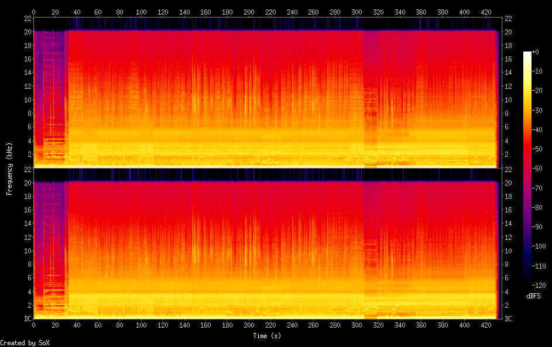The width and height of the screenshot is (552, 347).
Task: Click the 420 tick on the bottom time axis
Action: pyautogui.click(x=486, y=325)
